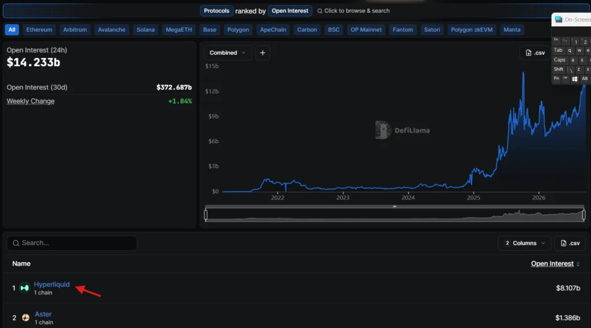Click the Windows key on On-Screen Keyboard

pyautogui.click(x=574, y=79)
